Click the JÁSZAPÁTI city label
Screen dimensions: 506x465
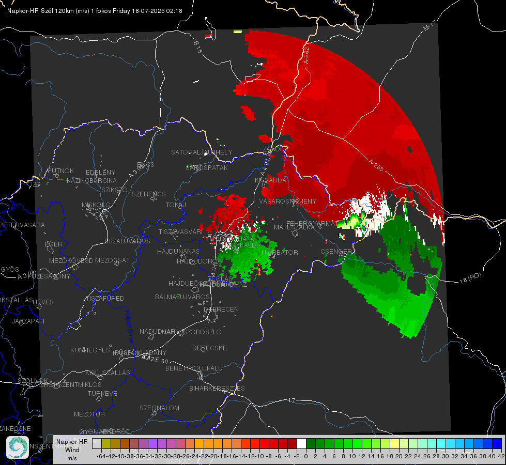point(28,321)
